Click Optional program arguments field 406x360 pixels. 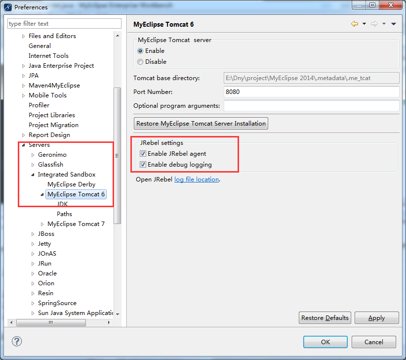pyautogui.click(x=312, y=106)
